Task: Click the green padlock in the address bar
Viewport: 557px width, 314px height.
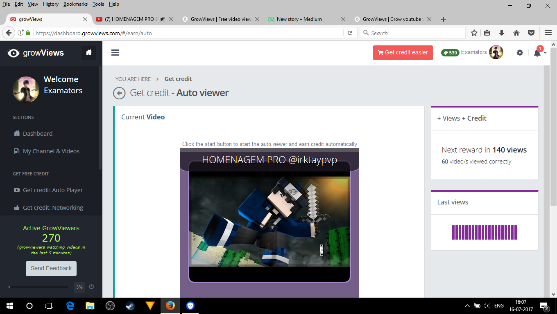Action: tap(28, 33)
